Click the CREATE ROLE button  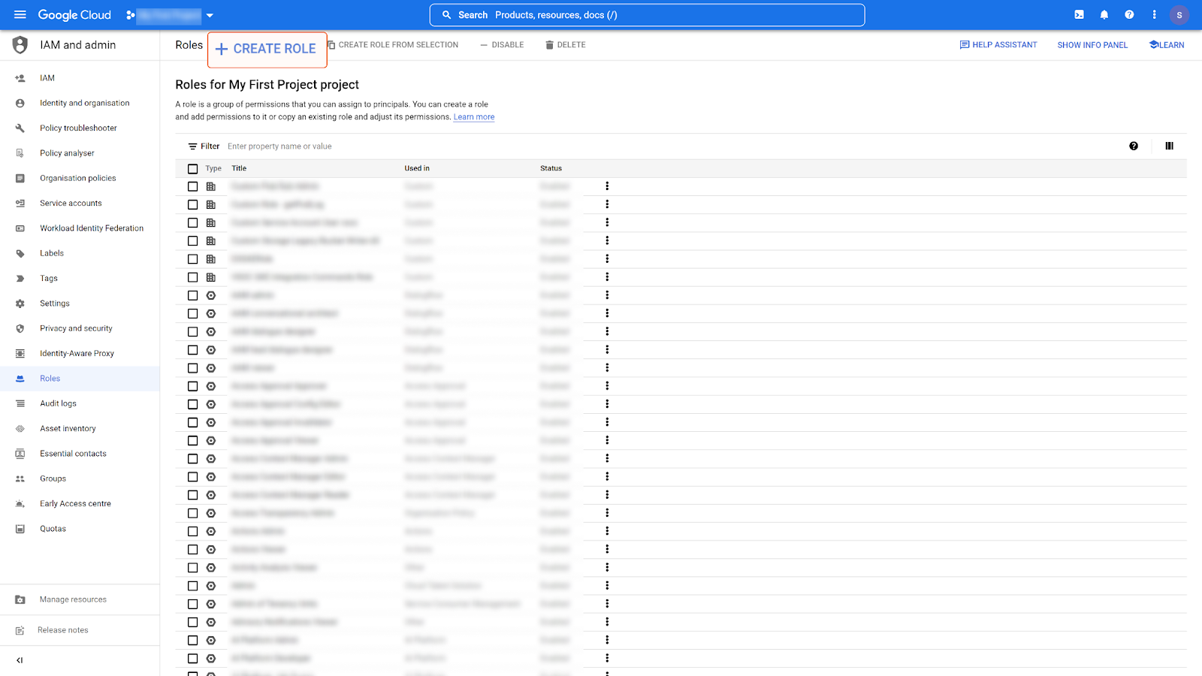(267, 49)
